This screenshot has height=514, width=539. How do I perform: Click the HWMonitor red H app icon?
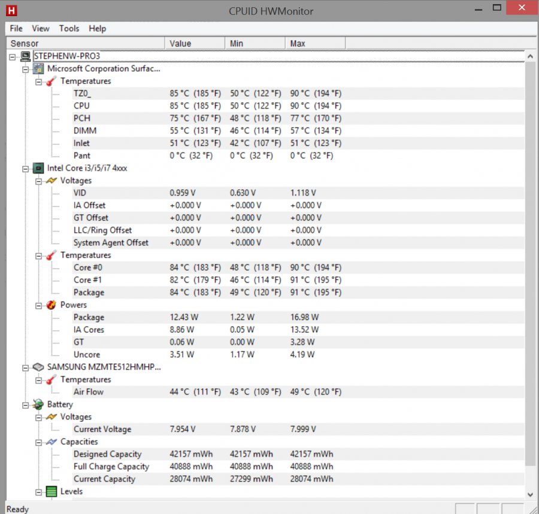tap(10, 11)
